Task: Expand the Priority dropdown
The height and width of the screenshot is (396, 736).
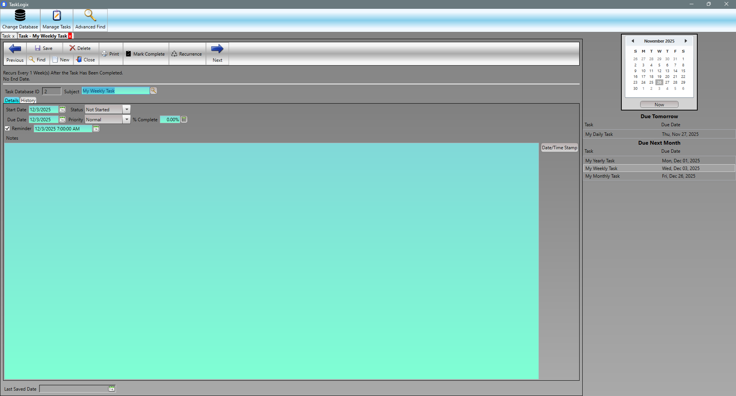Action: (127, 120)
